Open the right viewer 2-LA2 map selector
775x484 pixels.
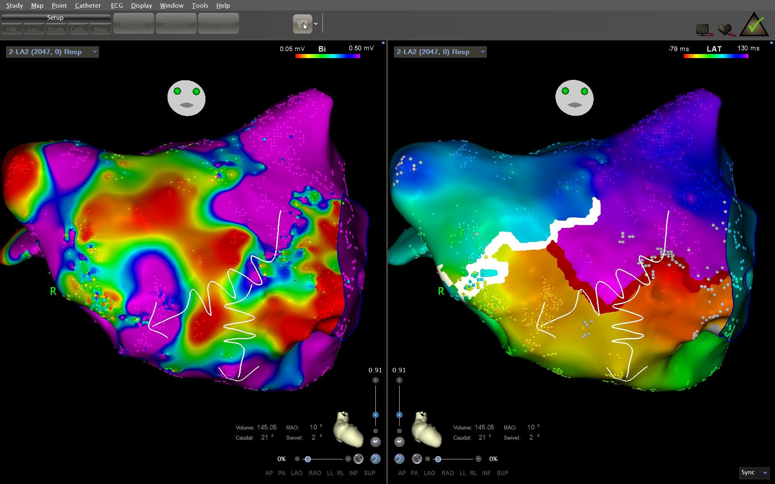click(440, 52)
